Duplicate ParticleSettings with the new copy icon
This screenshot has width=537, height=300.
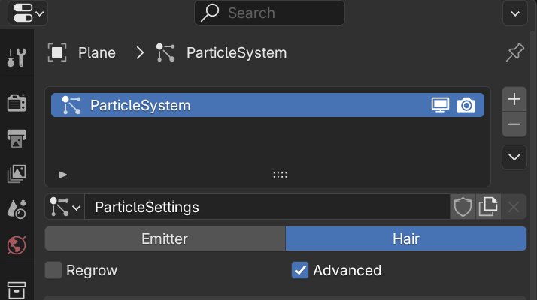pyautogui.click(x=488, y=207)
